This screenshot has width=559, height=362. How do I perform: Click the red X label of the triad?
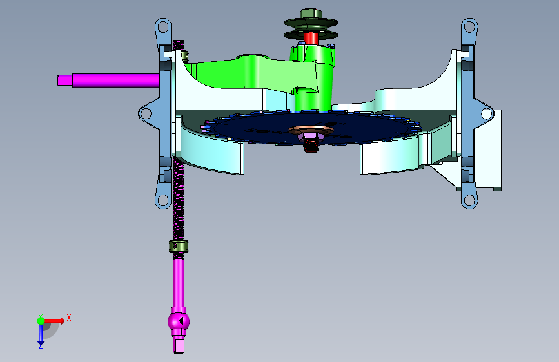pyautogui.click(x=69, y=318)
